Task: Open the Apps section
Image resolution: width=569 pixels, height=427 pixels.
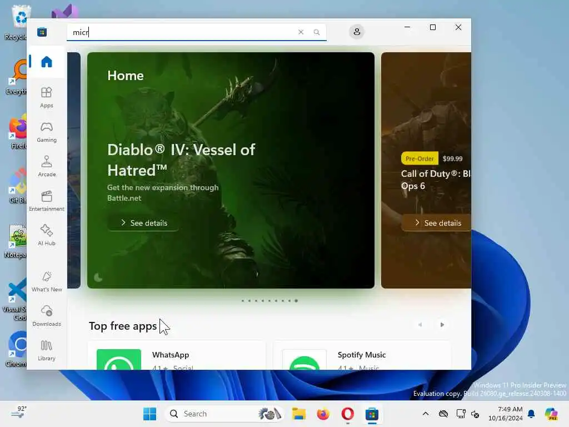Action: [x=47, y=97]
